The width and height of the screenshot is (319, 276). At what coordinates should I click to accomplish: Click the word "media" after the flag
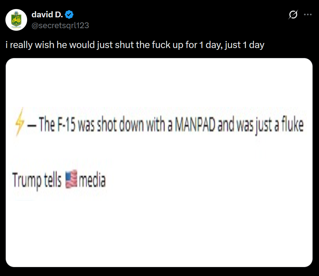point(92,179)
